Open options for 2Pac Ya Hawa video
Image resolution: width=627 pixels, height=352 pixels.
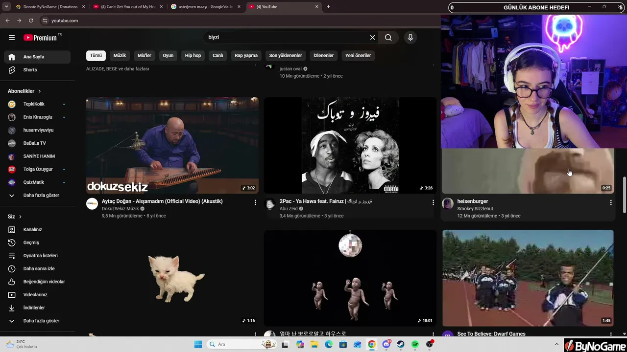click(x=433, y=202)
